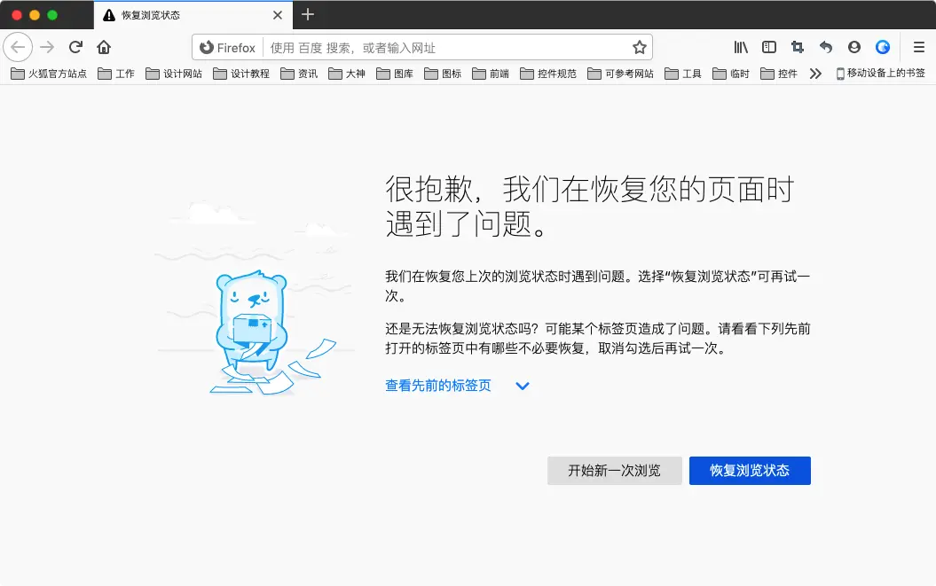This screenshot has height=586, width=936.
Task: Click the blue globe extension icon
Action: 883,47
